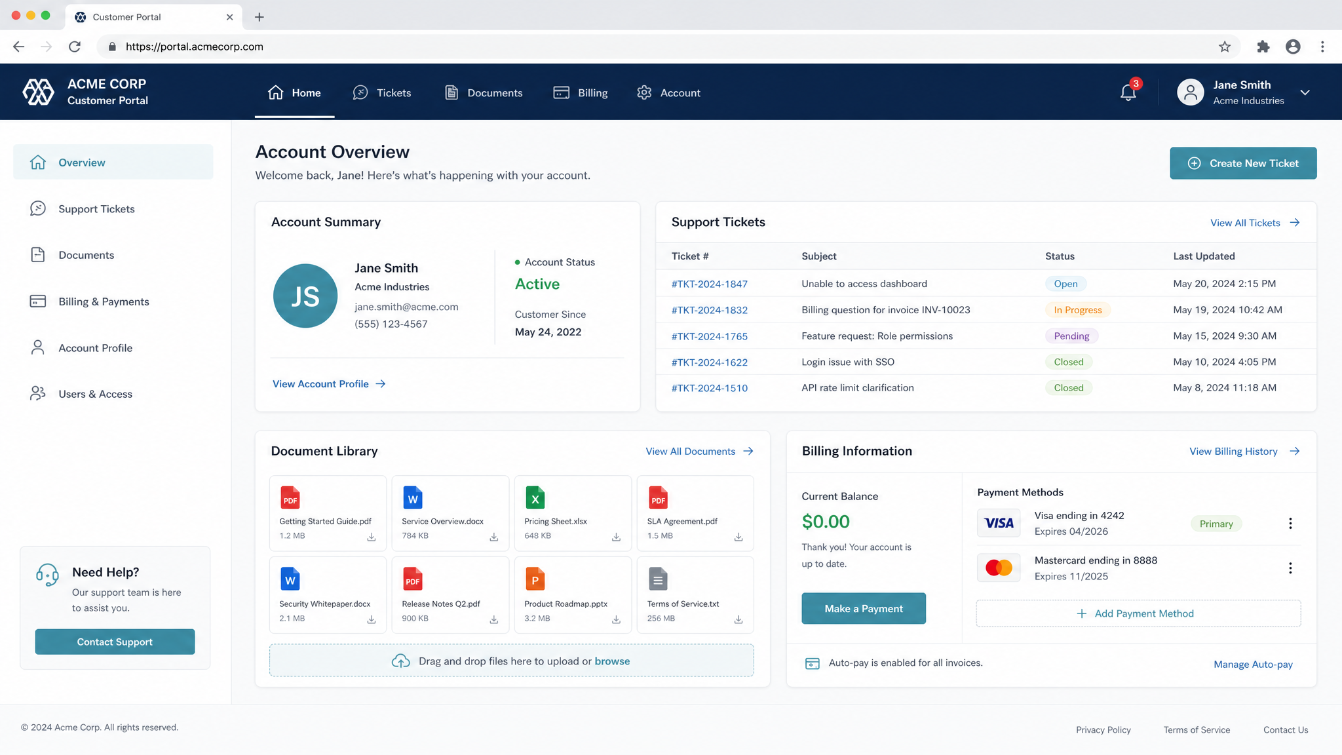This screenshot has height=755, width=1342.
Task: Open ticket #TKT-2024-1622
Action: tap(709, 362)
